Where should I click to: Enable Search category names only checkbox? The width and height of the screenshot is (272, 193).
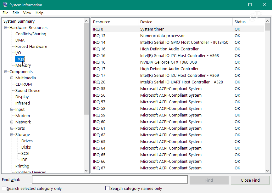click(107, 188)
